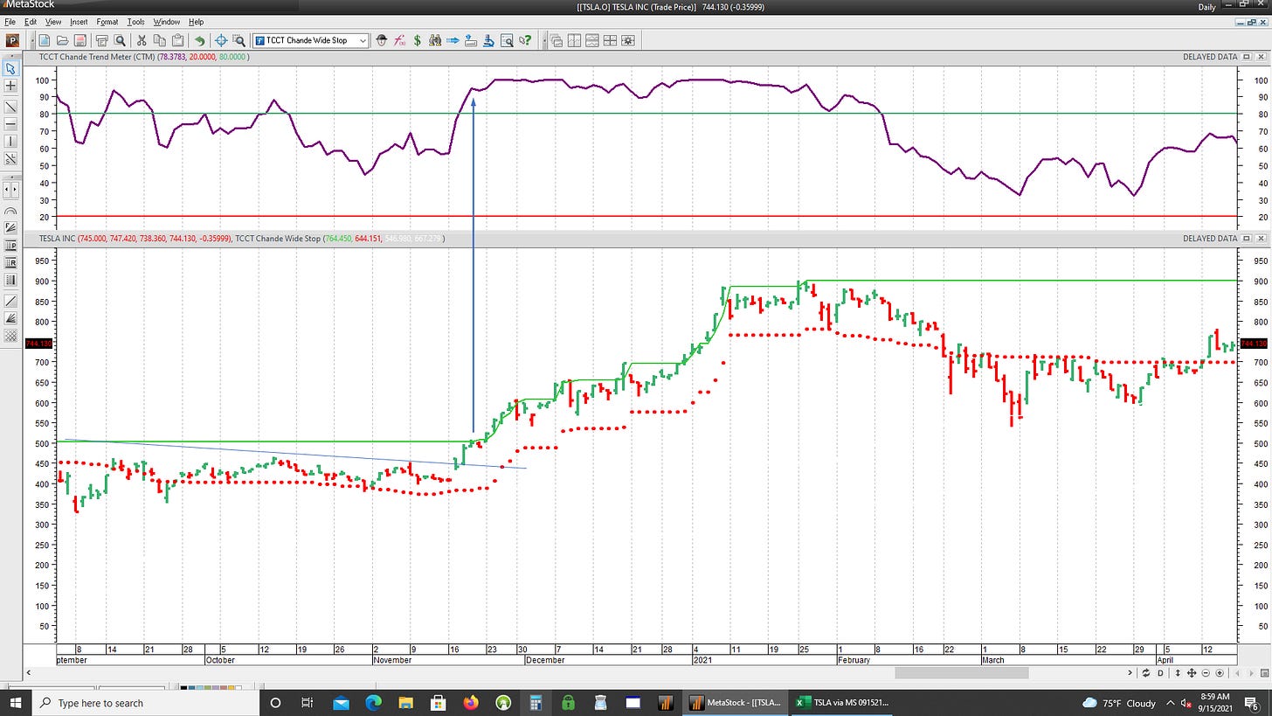The height and width of the screenshot is (716, 1272).
Task: Click the right scroll arrow beside the refresh icon
Action: [x=1130, y=673]
